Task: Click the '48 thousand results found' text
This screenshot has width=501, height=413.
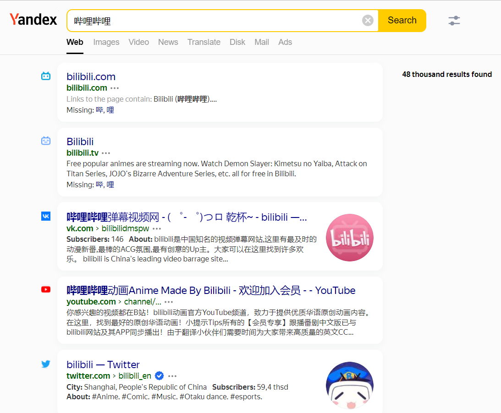Action: click(446, 74)
